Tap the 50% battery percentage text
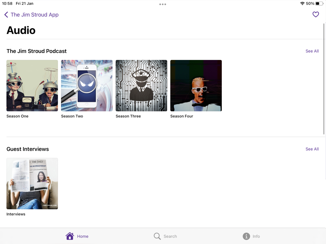Image resolution: width=326 pixels, height=244 pixels. [310, 4]
